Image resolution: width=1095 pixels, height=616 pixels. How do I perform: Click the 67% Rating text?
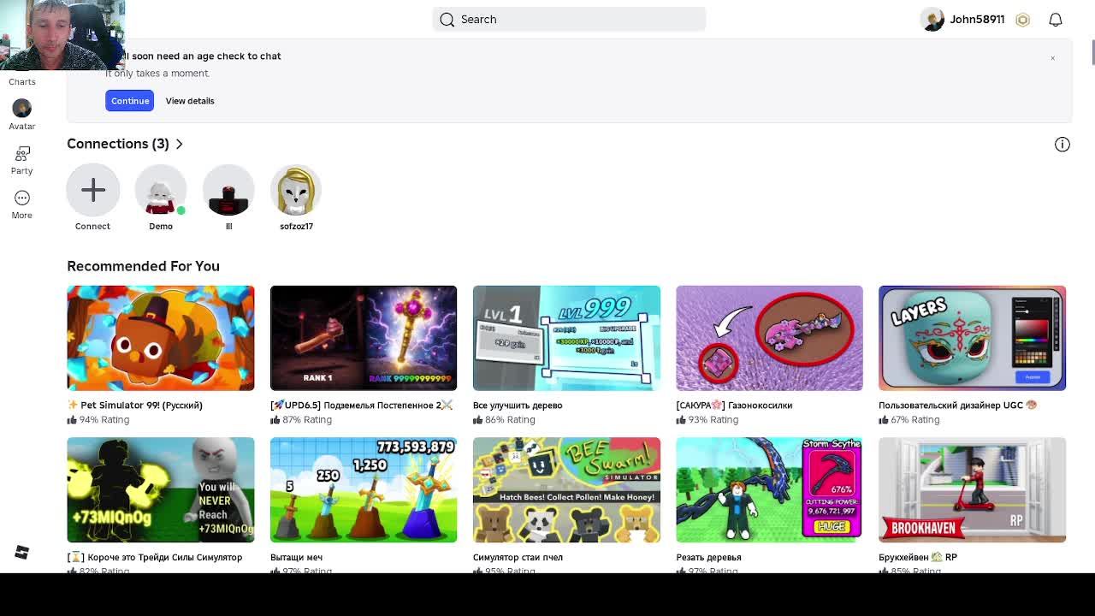(x=914, y=420)
